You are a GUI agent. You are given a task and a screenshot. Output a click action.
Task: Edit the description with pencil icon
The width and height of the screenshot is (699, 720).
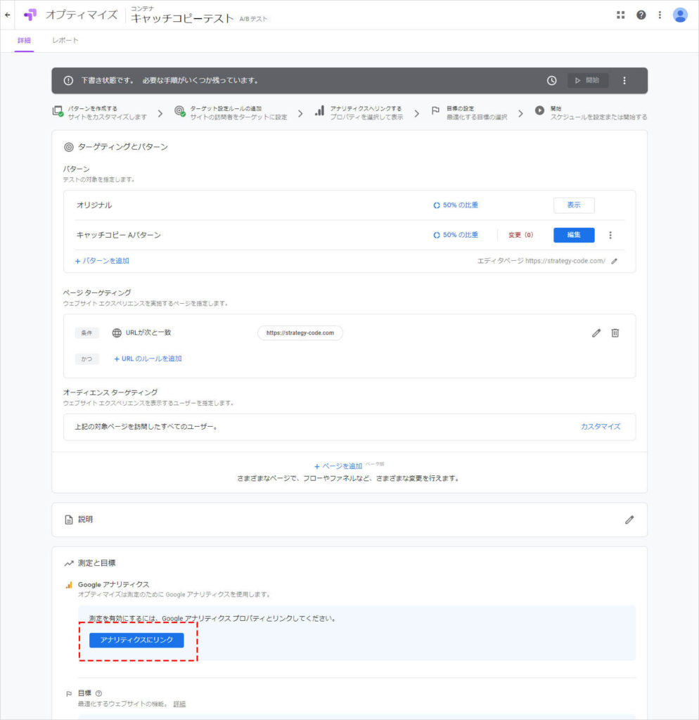coord(629,520)
